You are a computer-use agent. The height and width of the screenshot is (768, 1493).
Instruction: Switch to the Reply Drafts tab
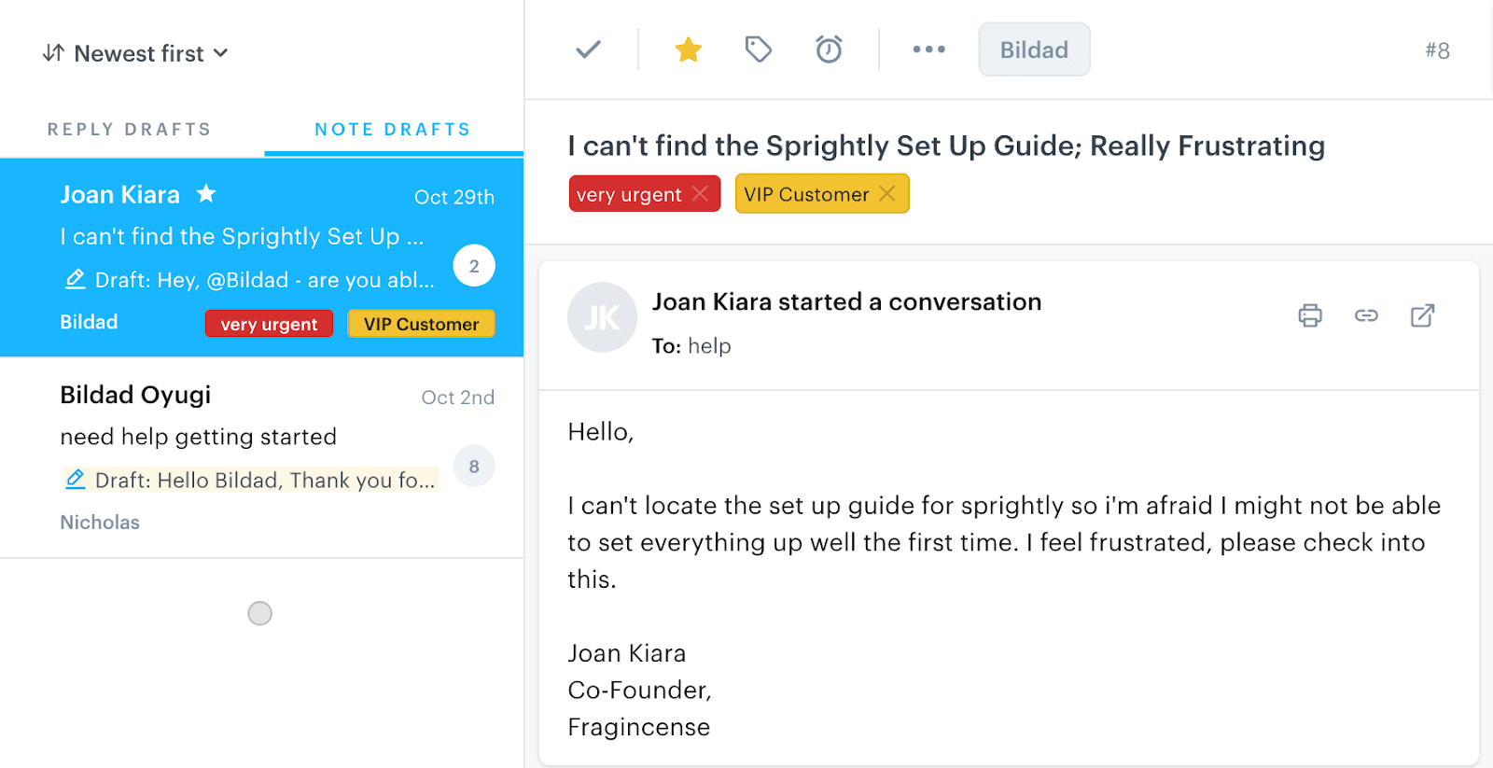coord(130,130)
